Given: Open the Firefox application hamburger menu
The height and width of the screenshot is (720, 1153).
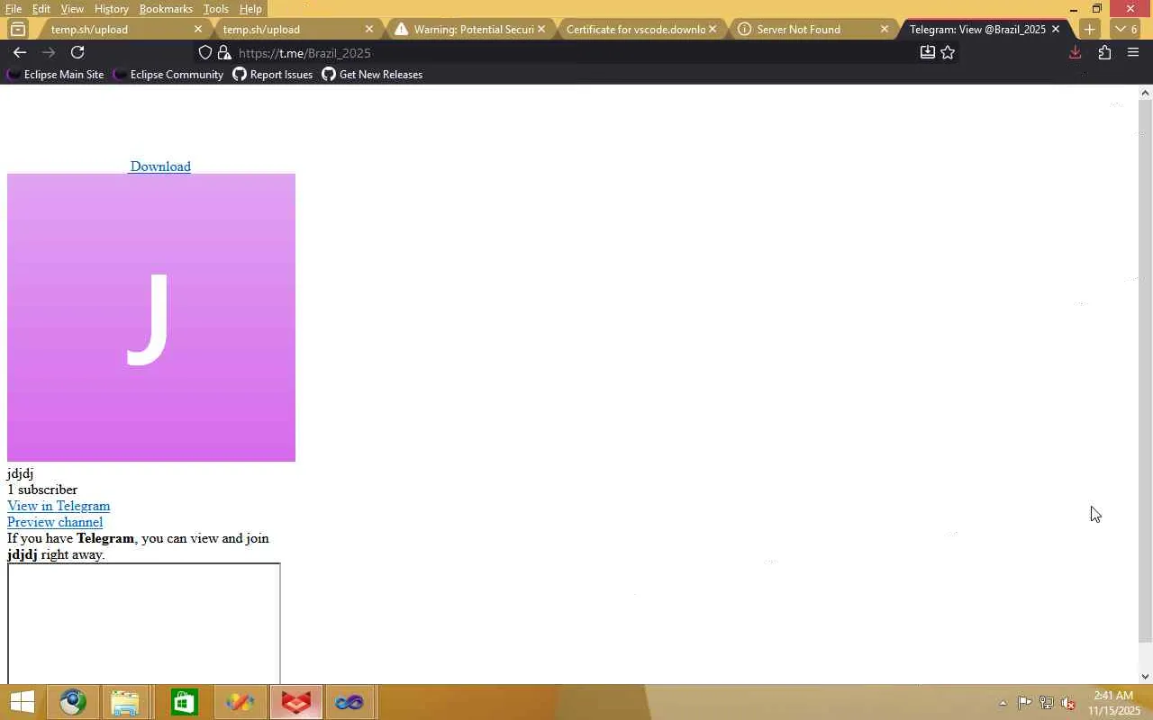Looking at the screenshot, I should (1133, 52).
